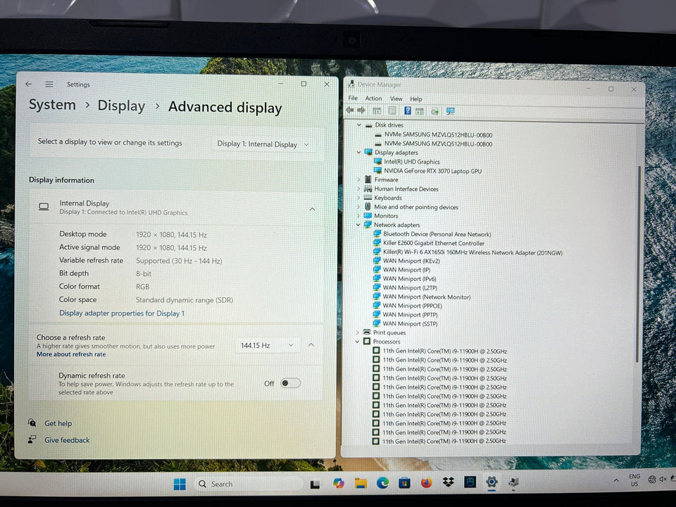Screen dimensions: 676x507
Task: Click Scan for hardware changes monitor icon
Action: (451, 111)
